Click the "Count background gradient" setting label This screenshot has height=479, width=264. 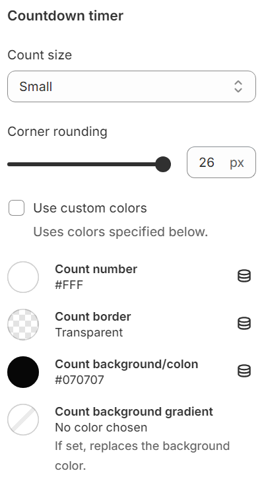click(x=134, y=412)
